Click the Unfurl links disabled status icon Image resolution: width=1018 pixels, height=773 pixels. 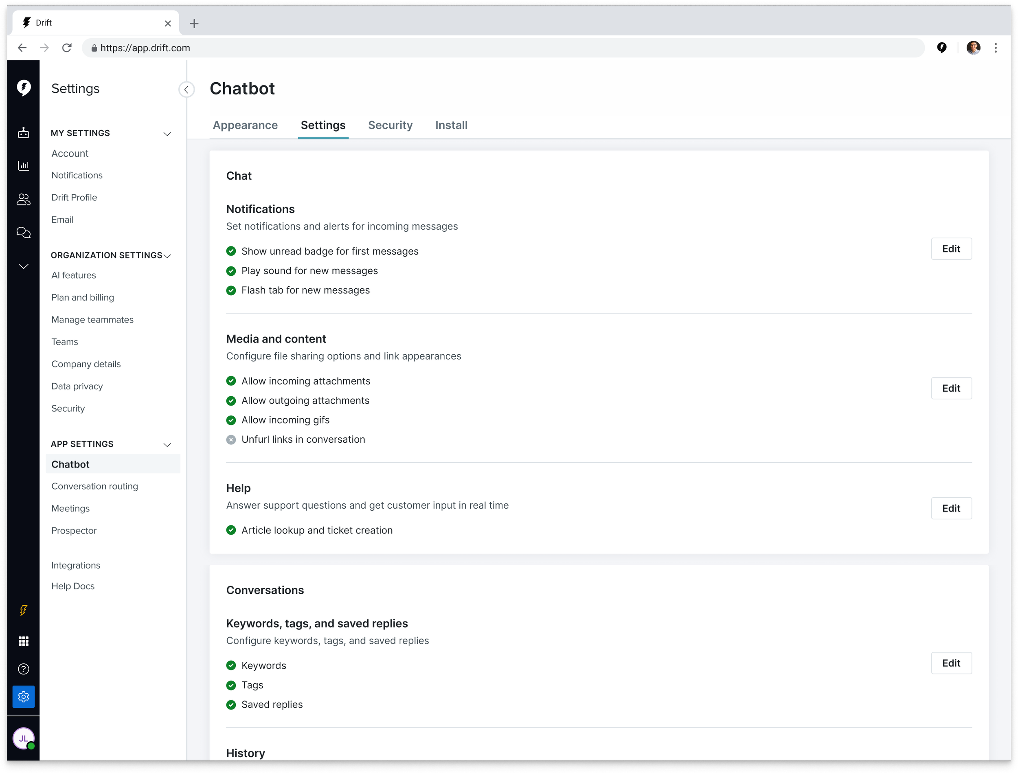(x=231, y=440)
